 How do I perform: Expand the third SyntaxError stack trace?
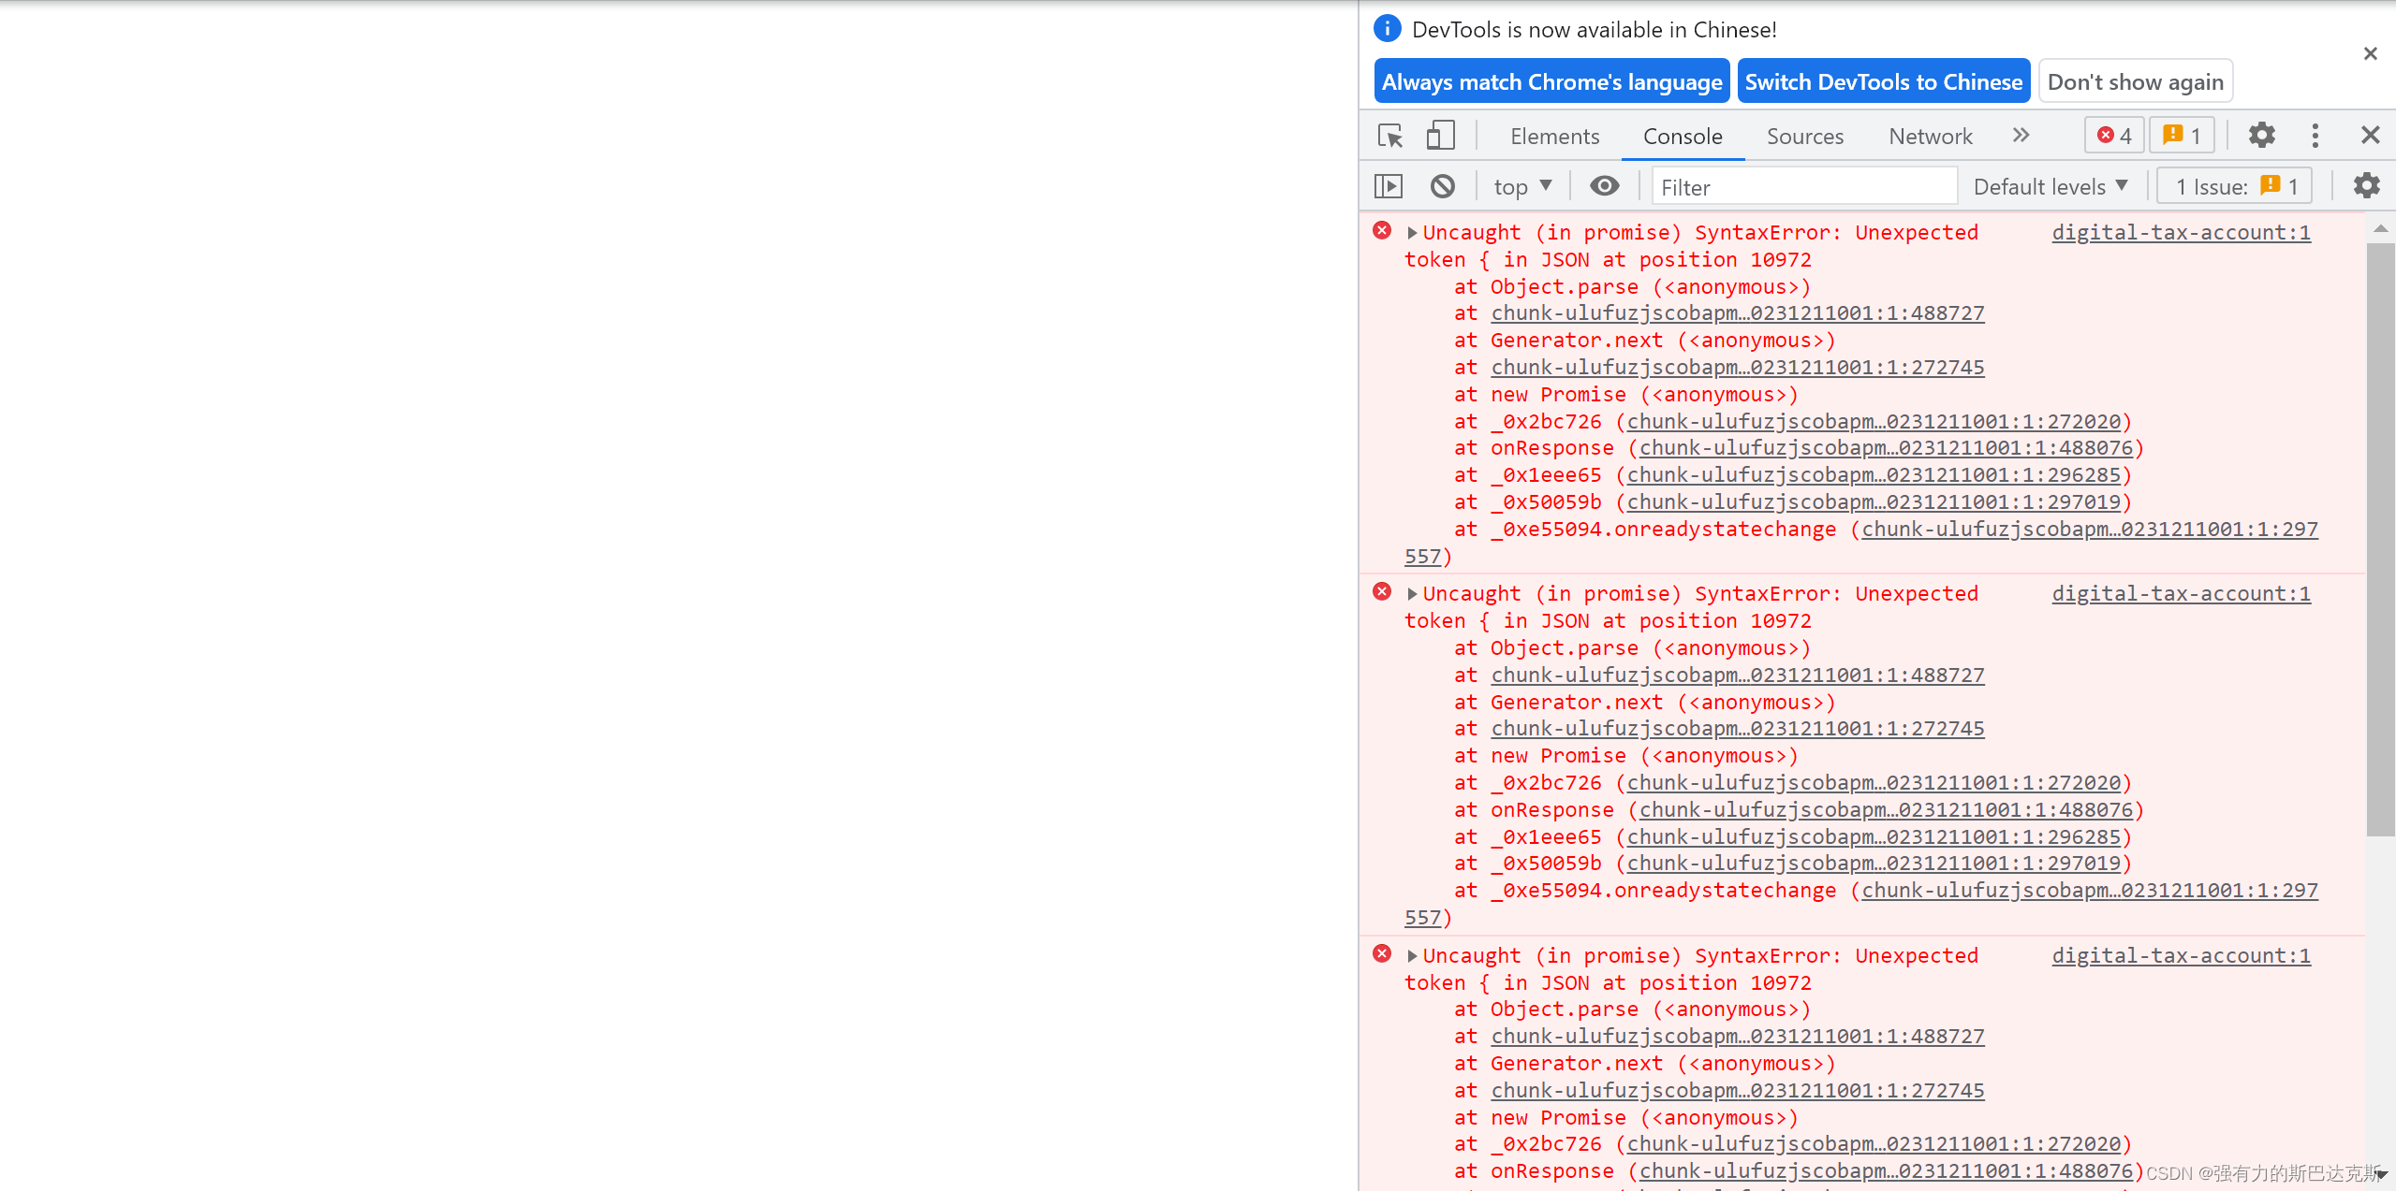pyautogui.click(x=1409, y=956)
